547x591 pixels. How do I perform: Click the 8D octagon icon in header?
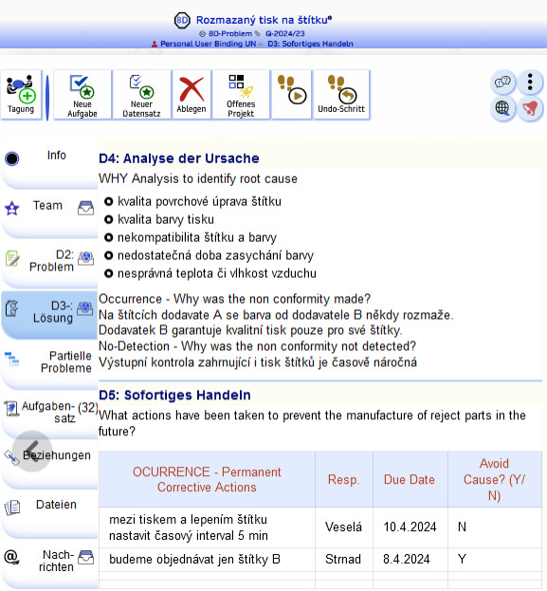coord(182,20)
